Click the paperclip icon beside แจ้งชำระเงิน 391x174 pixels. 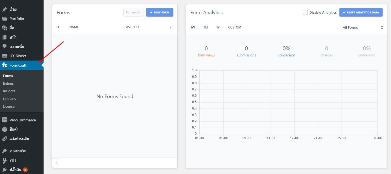[x=5, y=139]
